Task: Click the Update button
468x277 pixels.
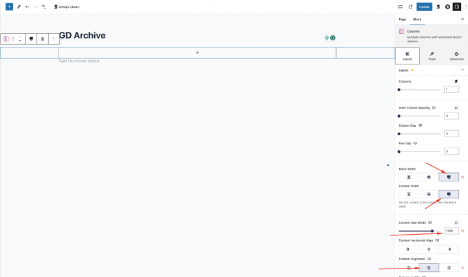Action: (424, 7)
